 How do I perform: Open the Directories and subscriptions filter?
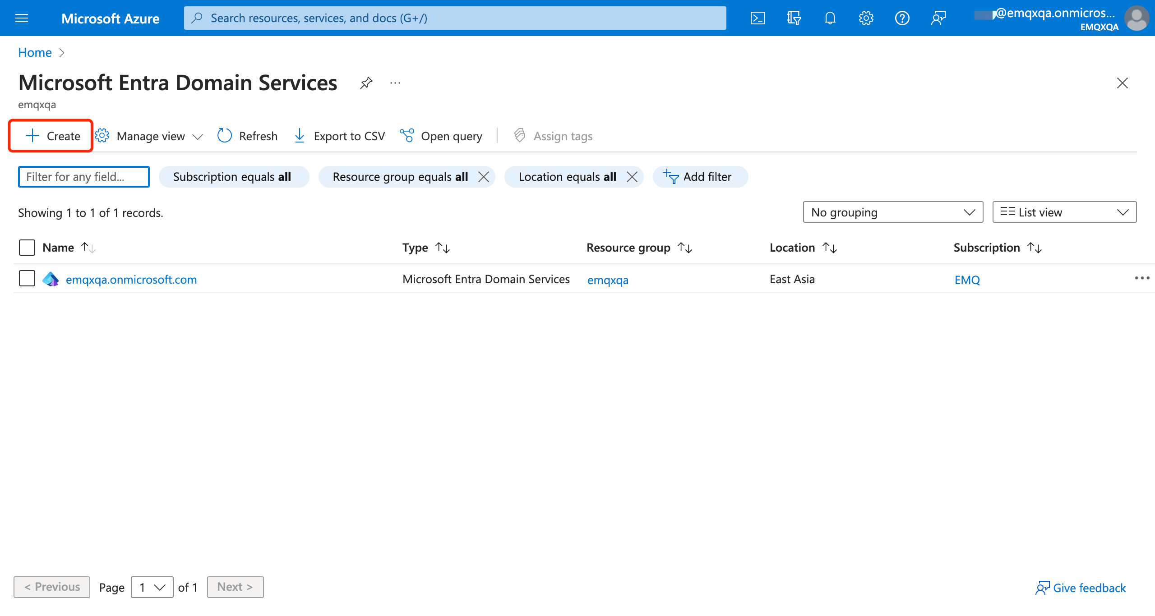(794, 18)
